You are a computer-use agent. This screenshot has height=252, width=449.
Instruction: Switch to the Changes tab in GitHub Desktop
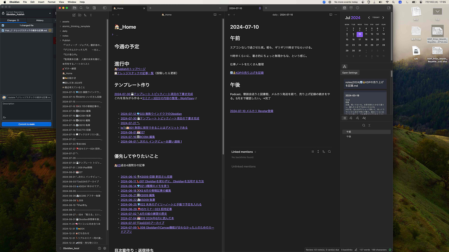(x=13, y=20)
